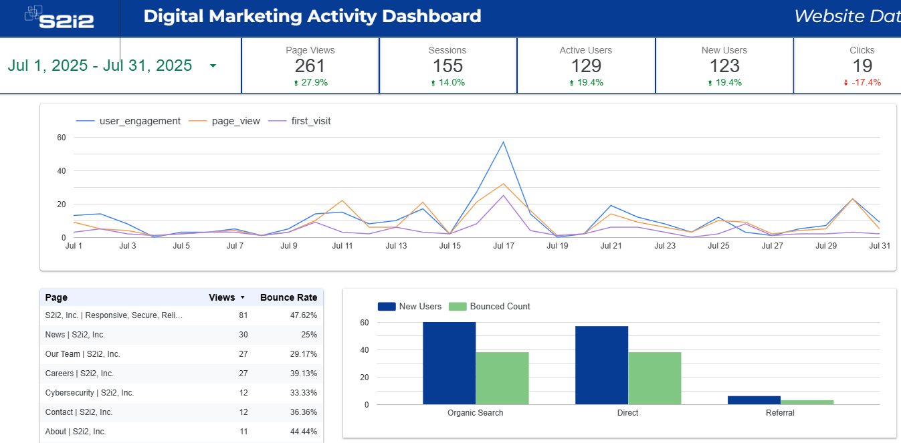Image resolution: width=901 pixels, height=443 pixels.
Task: Open the date range dropdown arrow
Action: tap(213, 65)
